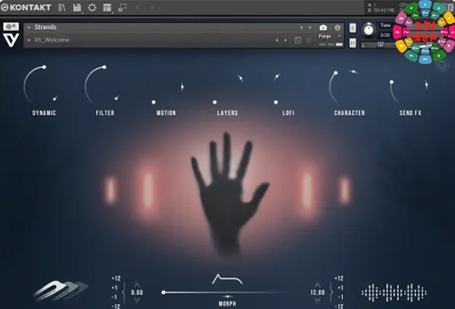Open the workspace layout panel icon
The image size is (455, 309).
[x=107, y=8]
